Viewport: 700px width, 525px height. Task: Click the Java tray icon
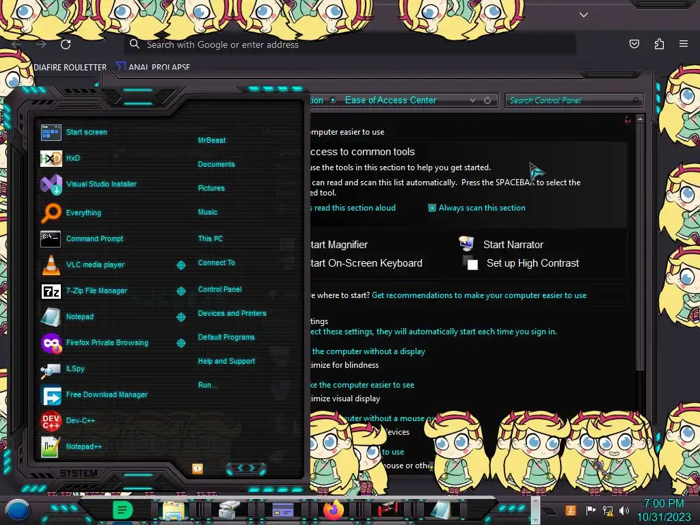pos(570,510)
